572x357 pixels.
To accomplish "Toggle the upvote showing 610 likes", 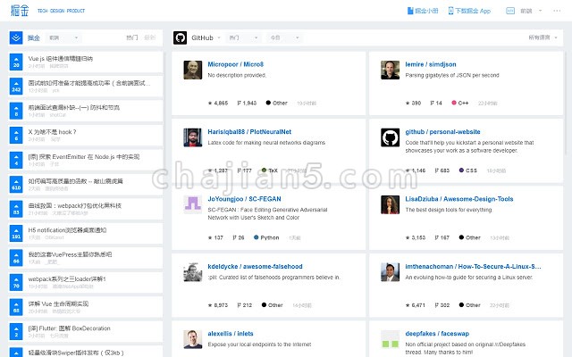I will click(16, 185).
